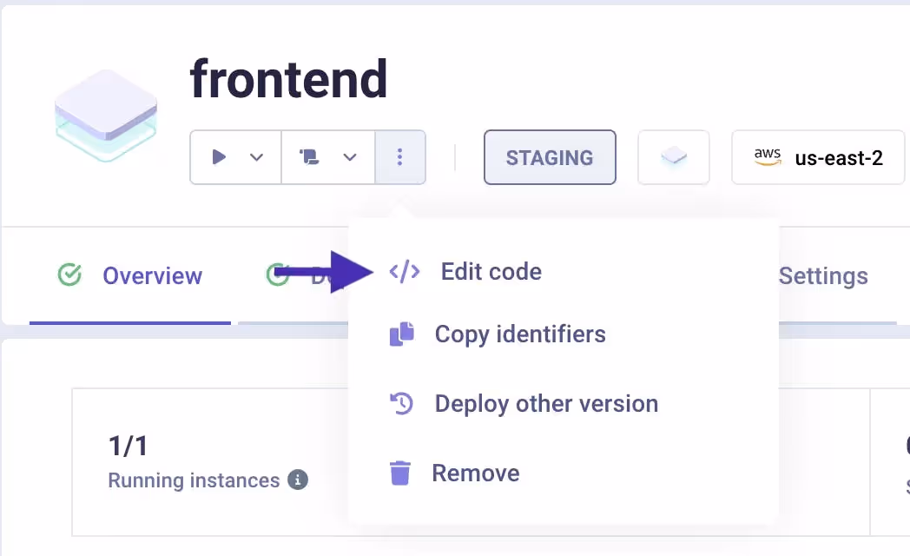Click the frontend application thumbnail
Image resolution: width=910 pixels, height=556 pixels.
coord(105,114)
